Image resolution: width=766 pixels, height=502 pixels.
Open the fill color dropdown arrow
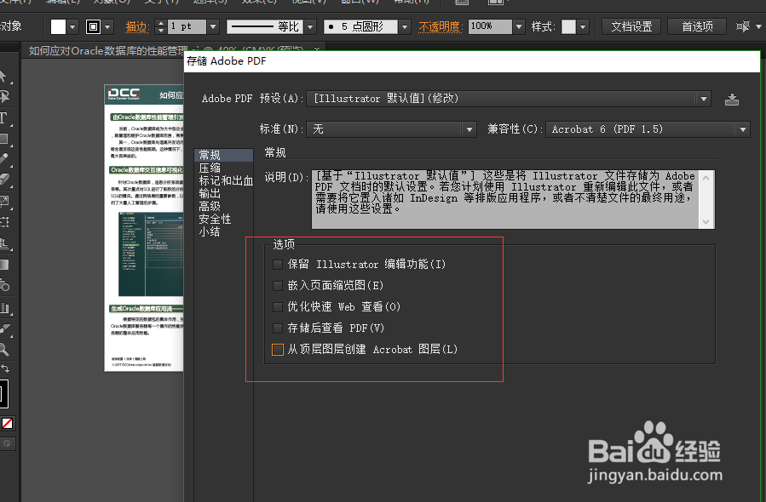[72, 27]
